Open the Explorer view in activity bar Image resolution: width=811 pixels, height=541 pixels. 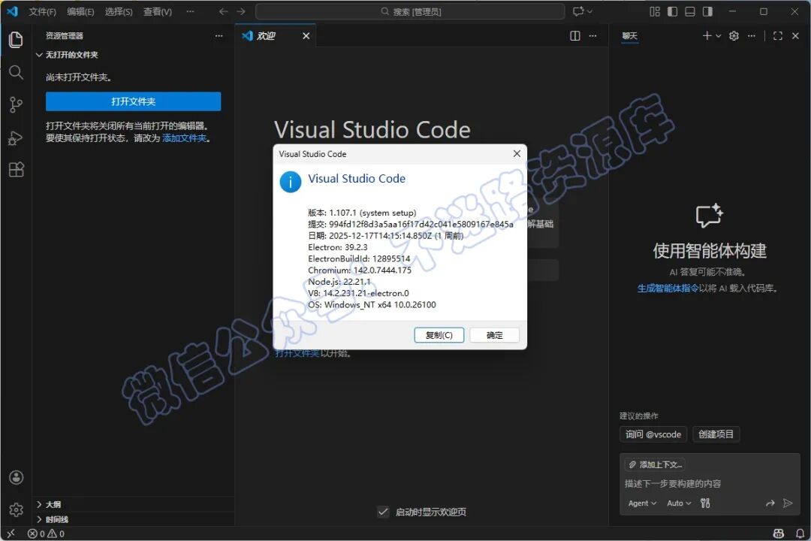16,40
